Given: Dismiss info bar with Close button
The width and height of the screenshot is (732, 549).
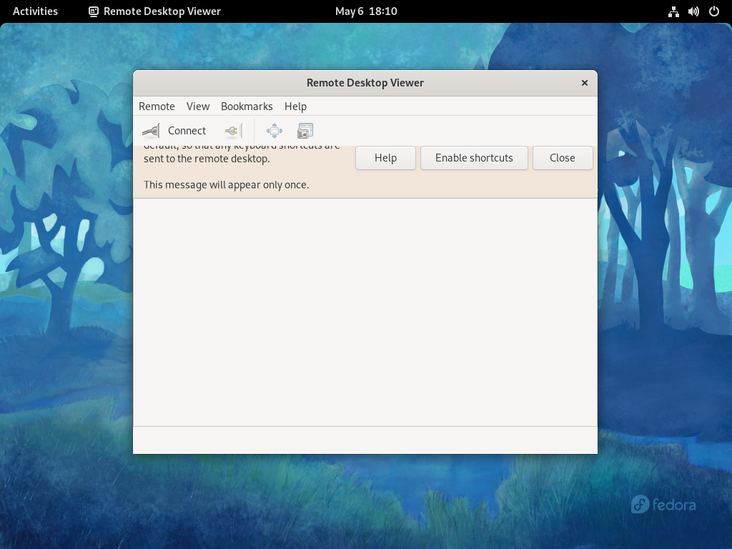Looking at the screenshot, I should click(563, 158).
